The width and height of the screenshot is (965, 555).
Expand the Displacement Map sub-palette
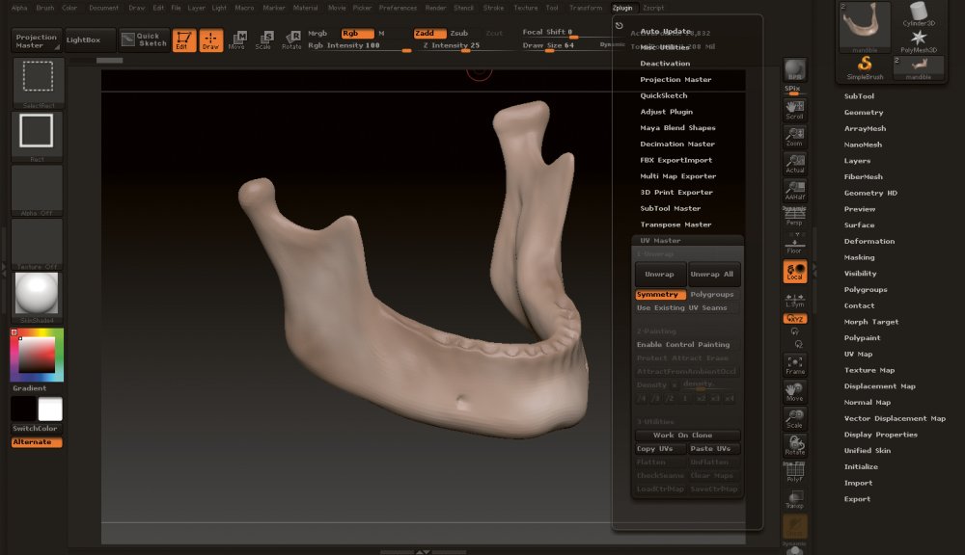coord(879,386)
